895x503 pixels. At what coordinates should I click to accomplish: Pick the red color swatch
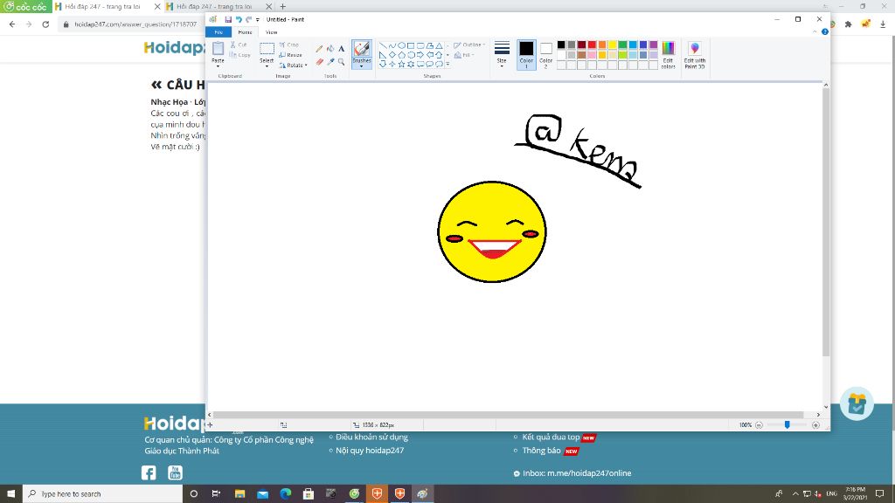pyautogui.click(x=592, y=45)
